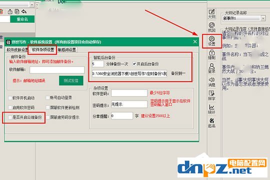Click the 分钟备份一次 label
This screenshot has width=270, height=180.
coord(117,64)
